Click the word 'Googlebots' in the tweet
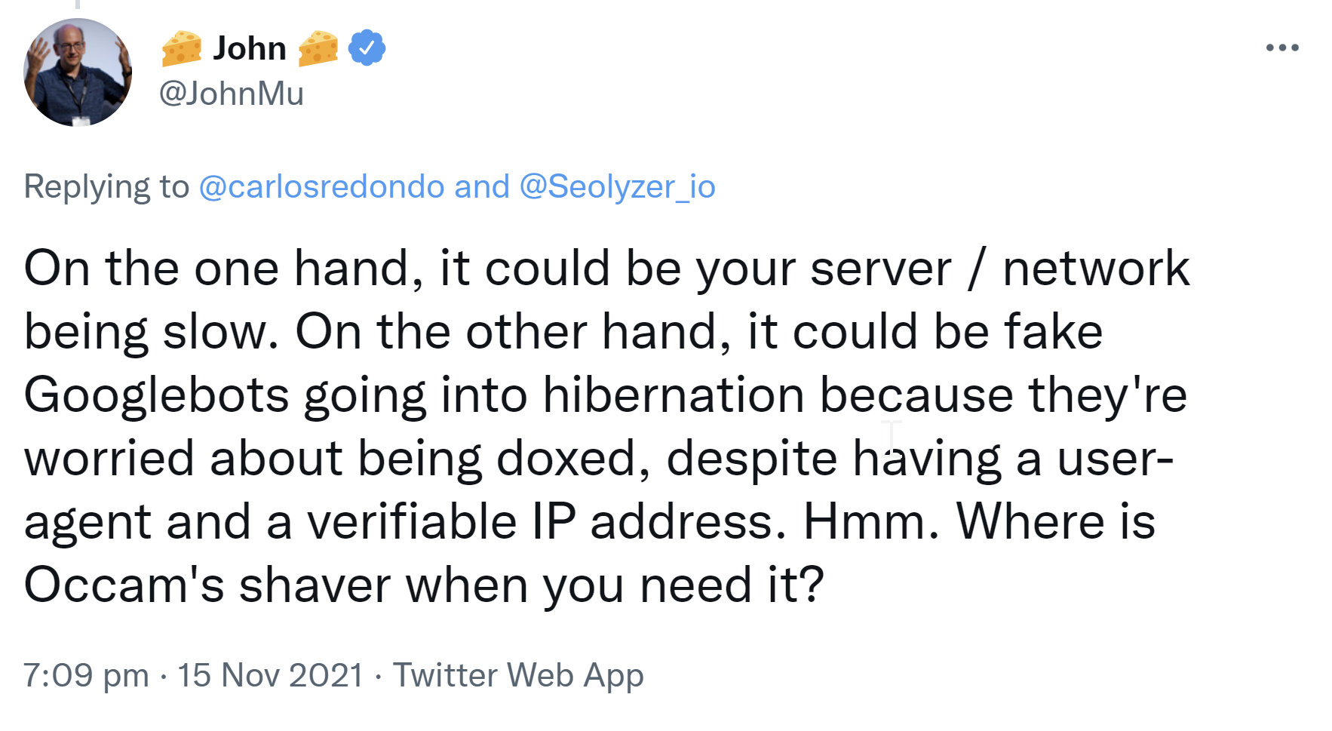The width and height of the screenshot is (1332, 731). [156, 395]
